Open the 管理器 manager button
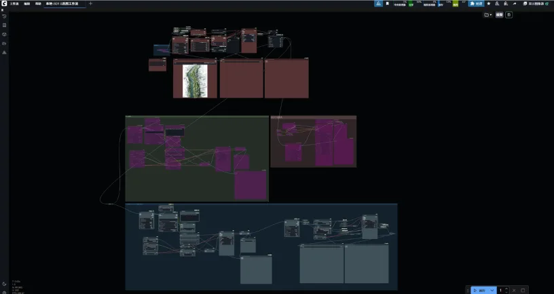This screenshot has height=294, width=554. coord(477,3)
